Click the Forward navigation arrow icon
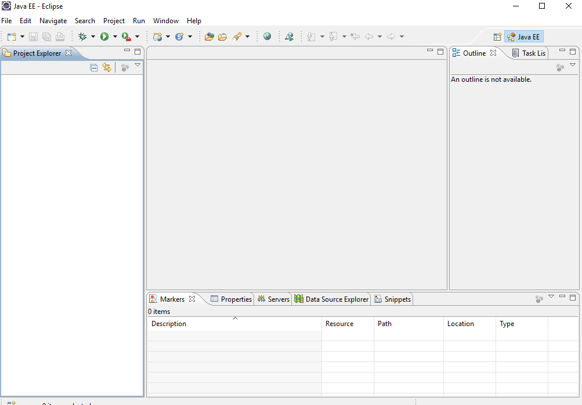This screenshot has height=405, width=582. [x=391, y=37]
